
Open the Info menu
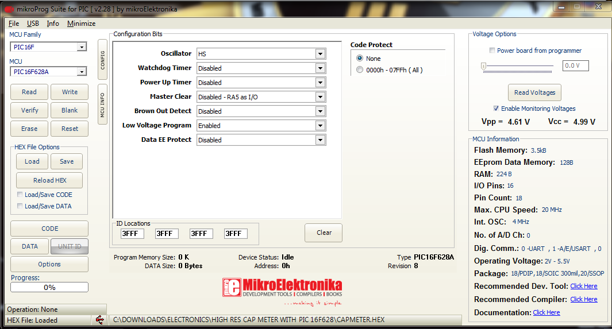pyautogui.click(x=53, y=24)
